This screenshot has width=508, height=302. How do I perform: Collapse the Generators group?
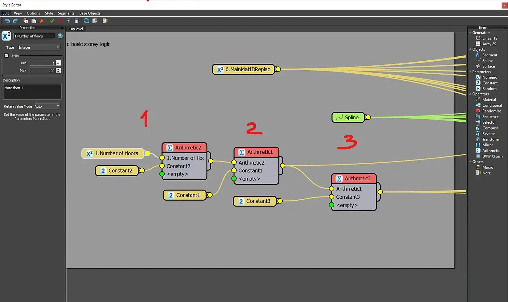click(470, 33)
